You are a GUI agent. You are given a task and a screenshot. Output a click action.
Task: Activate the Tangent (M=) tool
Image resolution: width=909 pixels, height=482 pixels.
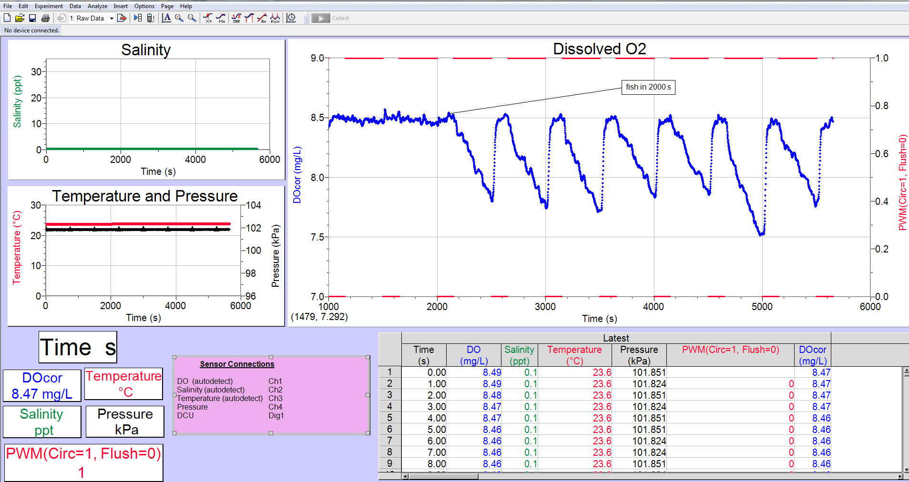tap(221, 18)
